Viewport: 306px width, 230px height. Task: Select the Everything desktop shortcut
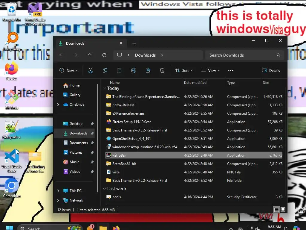12,42
